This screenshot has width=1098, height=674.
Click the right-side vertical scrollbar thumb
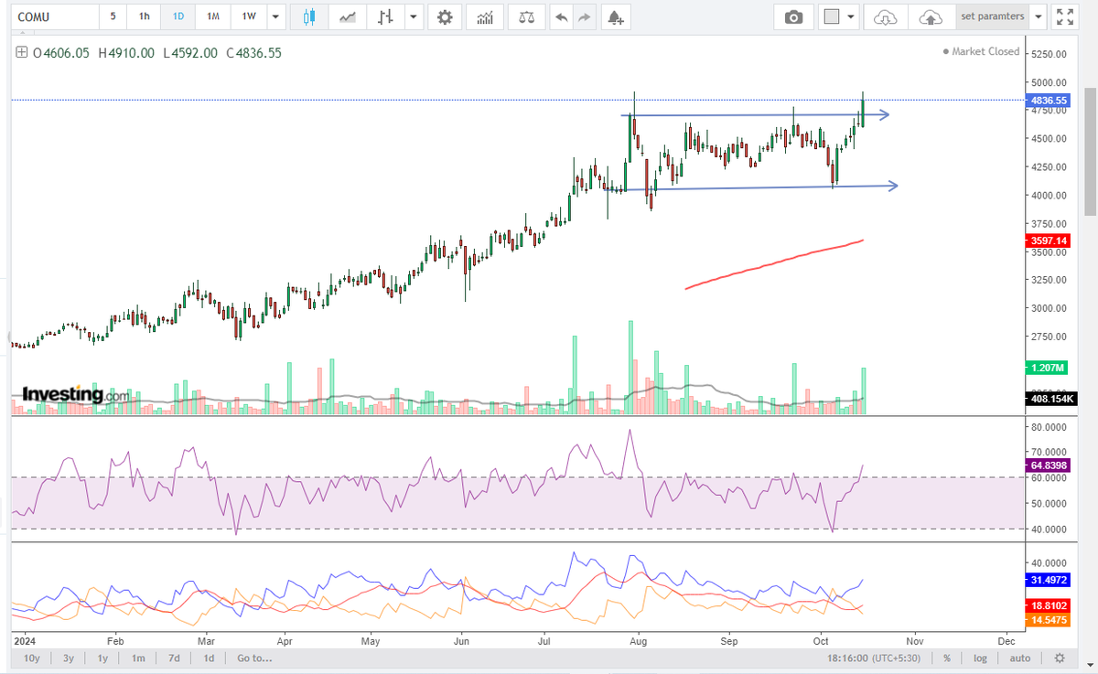click(1090, 153)
